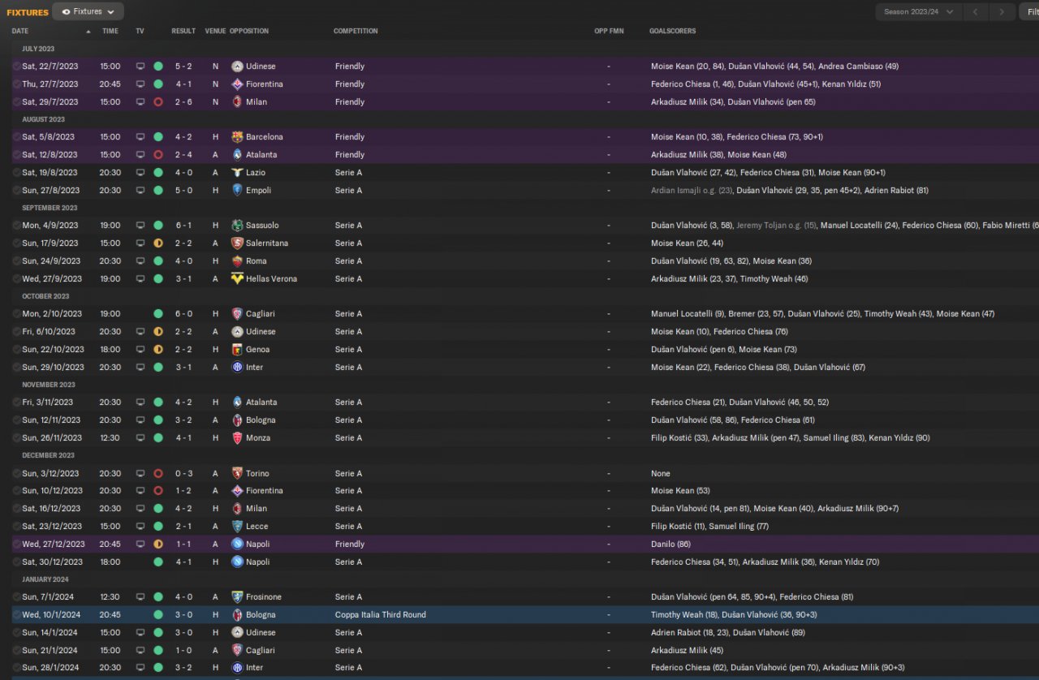Toggle the checkmark on the 22/7/2023 Udinese fixture

16,67
